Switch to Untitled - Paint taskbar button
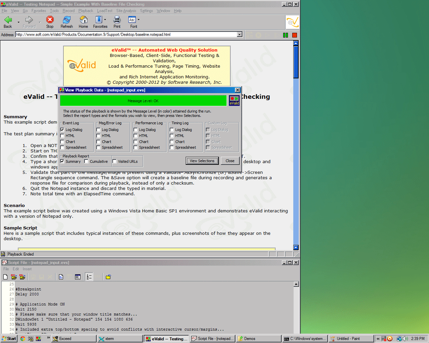 (351, 339)
